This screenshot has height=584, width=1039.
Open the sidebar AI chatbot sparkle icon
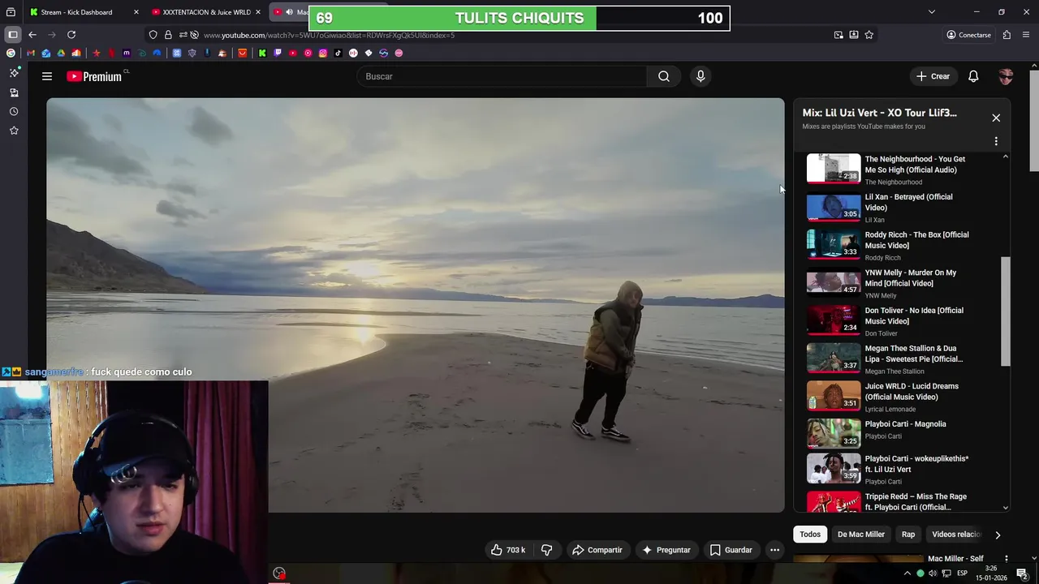(x=14, y=73)
